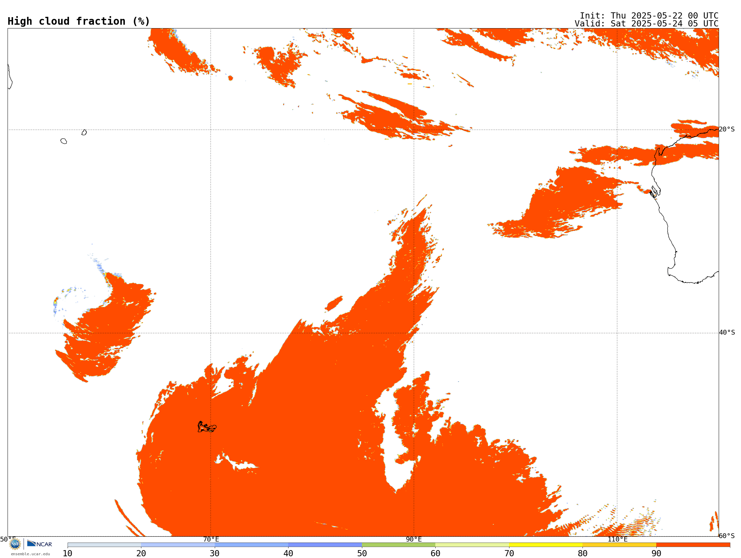741x558 pixels.
Task: Click the 'Init: Thu 2025-05-22 00 UTC' line
Action: tap(649, 16)
